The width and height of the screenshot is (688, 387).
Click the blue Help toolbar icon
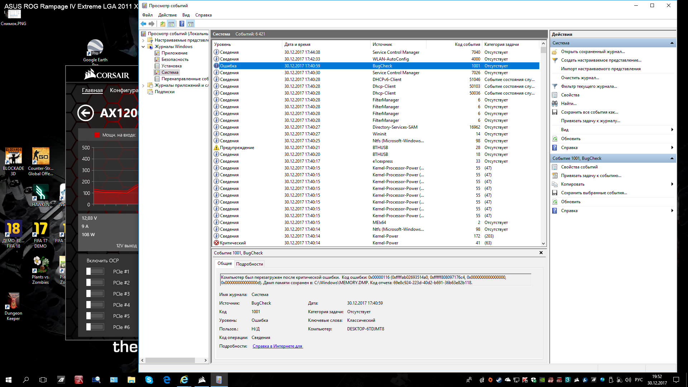tap(182, 24)
